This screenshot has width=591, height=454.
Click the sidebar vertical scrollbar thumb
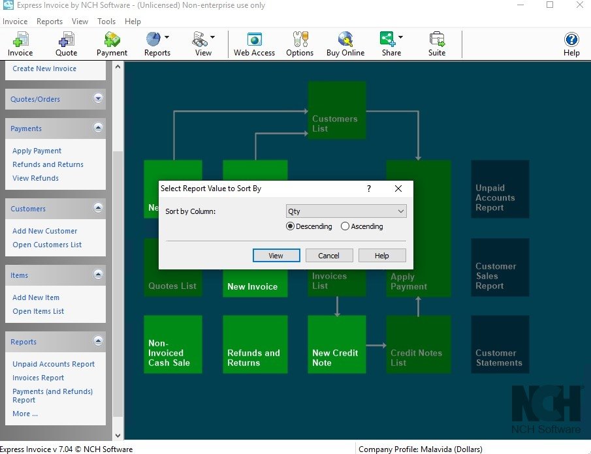click(118, 284)
